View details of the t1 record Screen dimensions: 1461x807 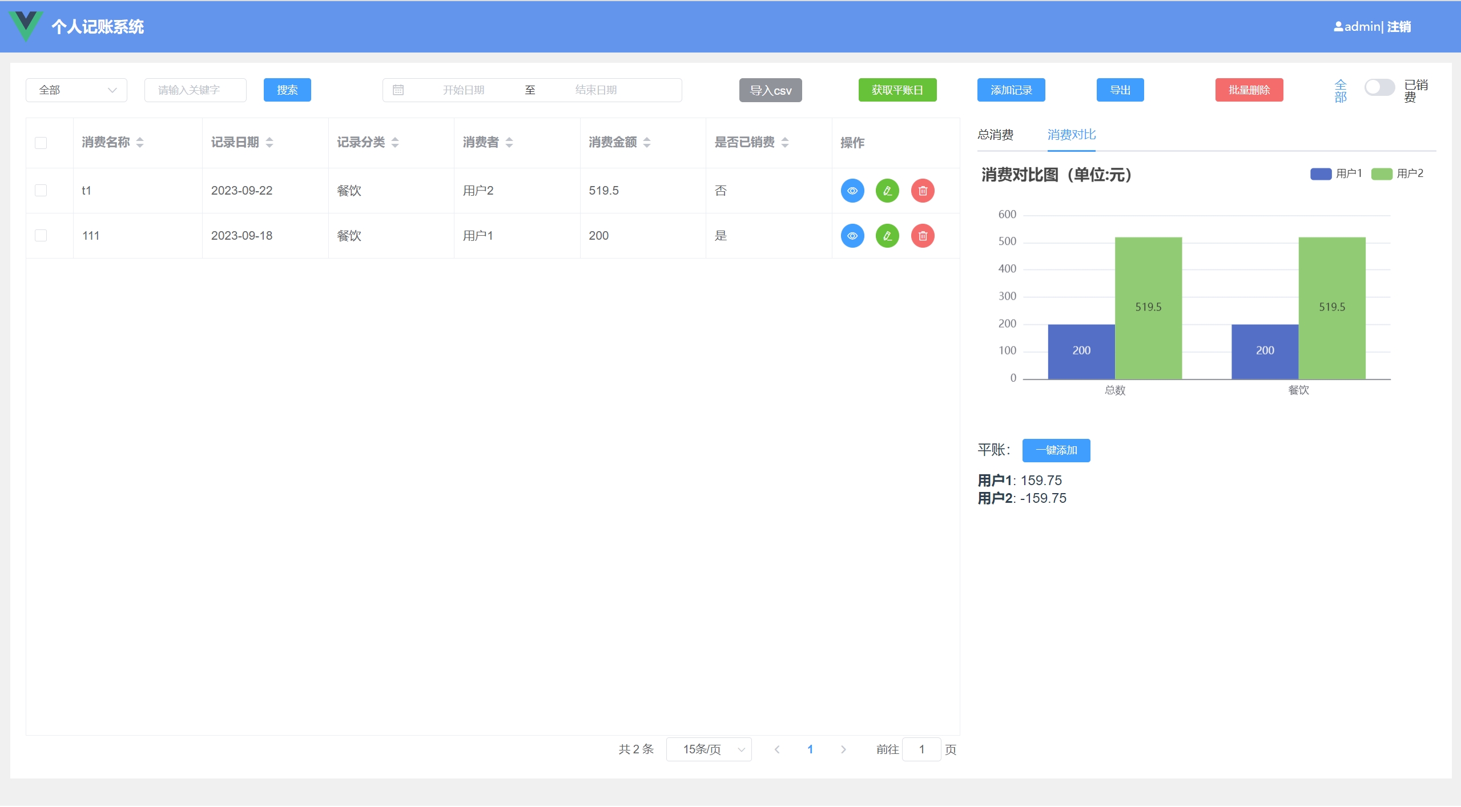tap(852, 191)
